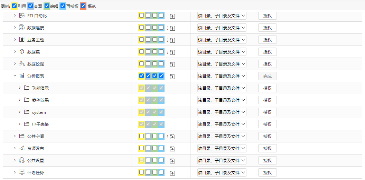Click the import icon in 业务主题 row

[x=172, y=40]
